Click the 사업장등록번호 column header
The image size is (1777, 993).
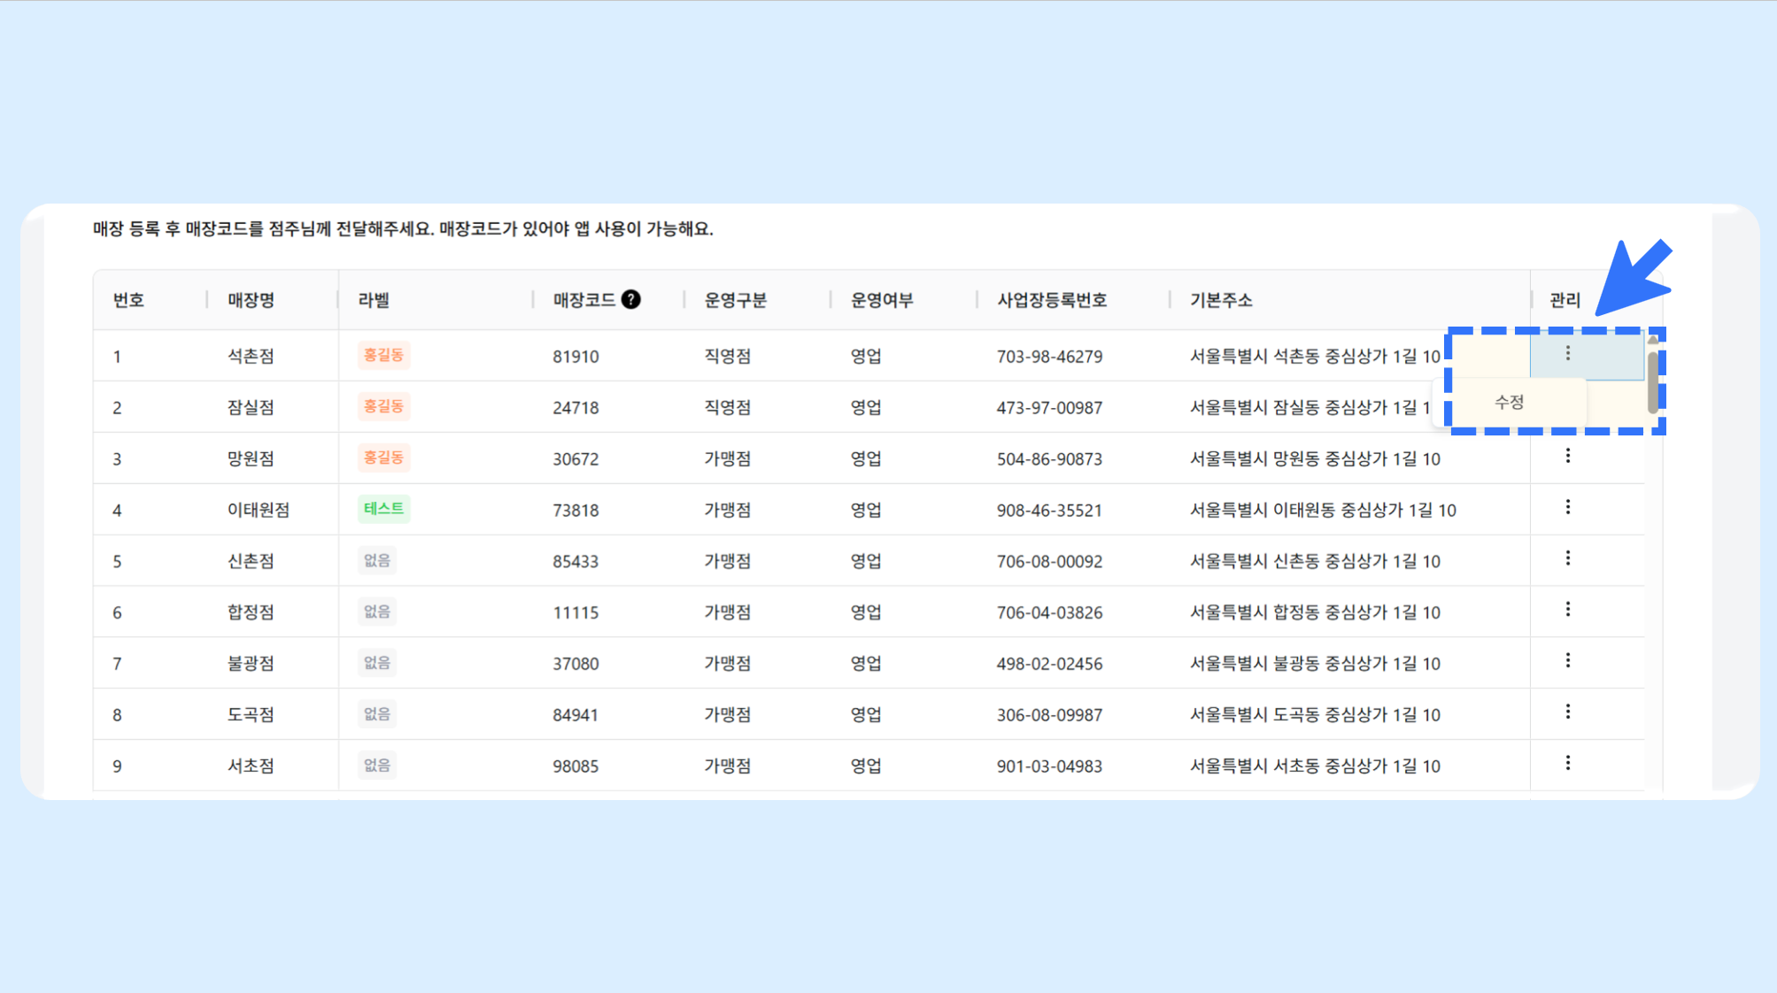pos(1052,300)
